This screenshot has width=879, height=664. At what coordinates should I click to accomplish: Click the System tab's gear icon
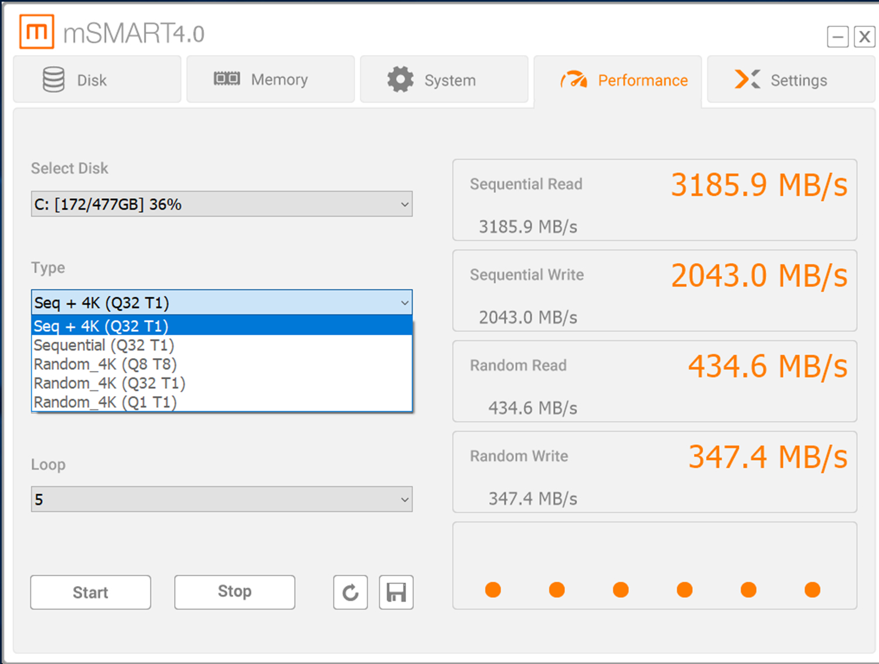pyautogui.click(x=400, y=79)
